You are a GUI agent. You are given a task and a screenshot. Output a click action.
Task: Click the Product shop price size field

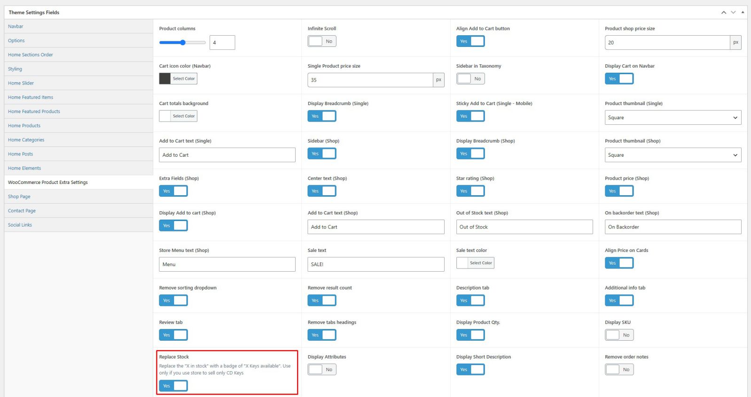point(667,43)
